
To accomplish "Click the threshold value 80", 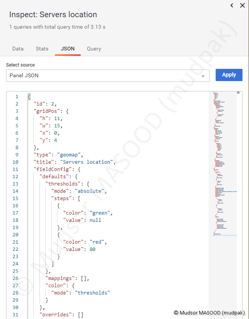I will [92, 249].
